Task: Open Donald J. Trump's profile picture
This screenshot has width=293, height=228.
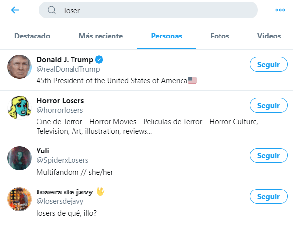Action: [x=19, y=67]
